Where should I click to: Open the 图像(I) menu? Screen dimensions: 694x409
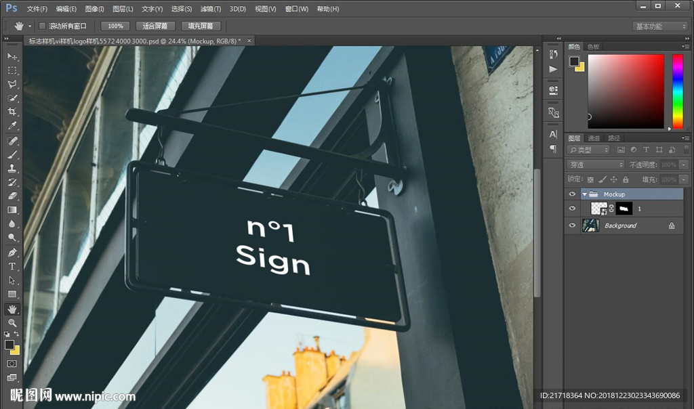point(94,9)
